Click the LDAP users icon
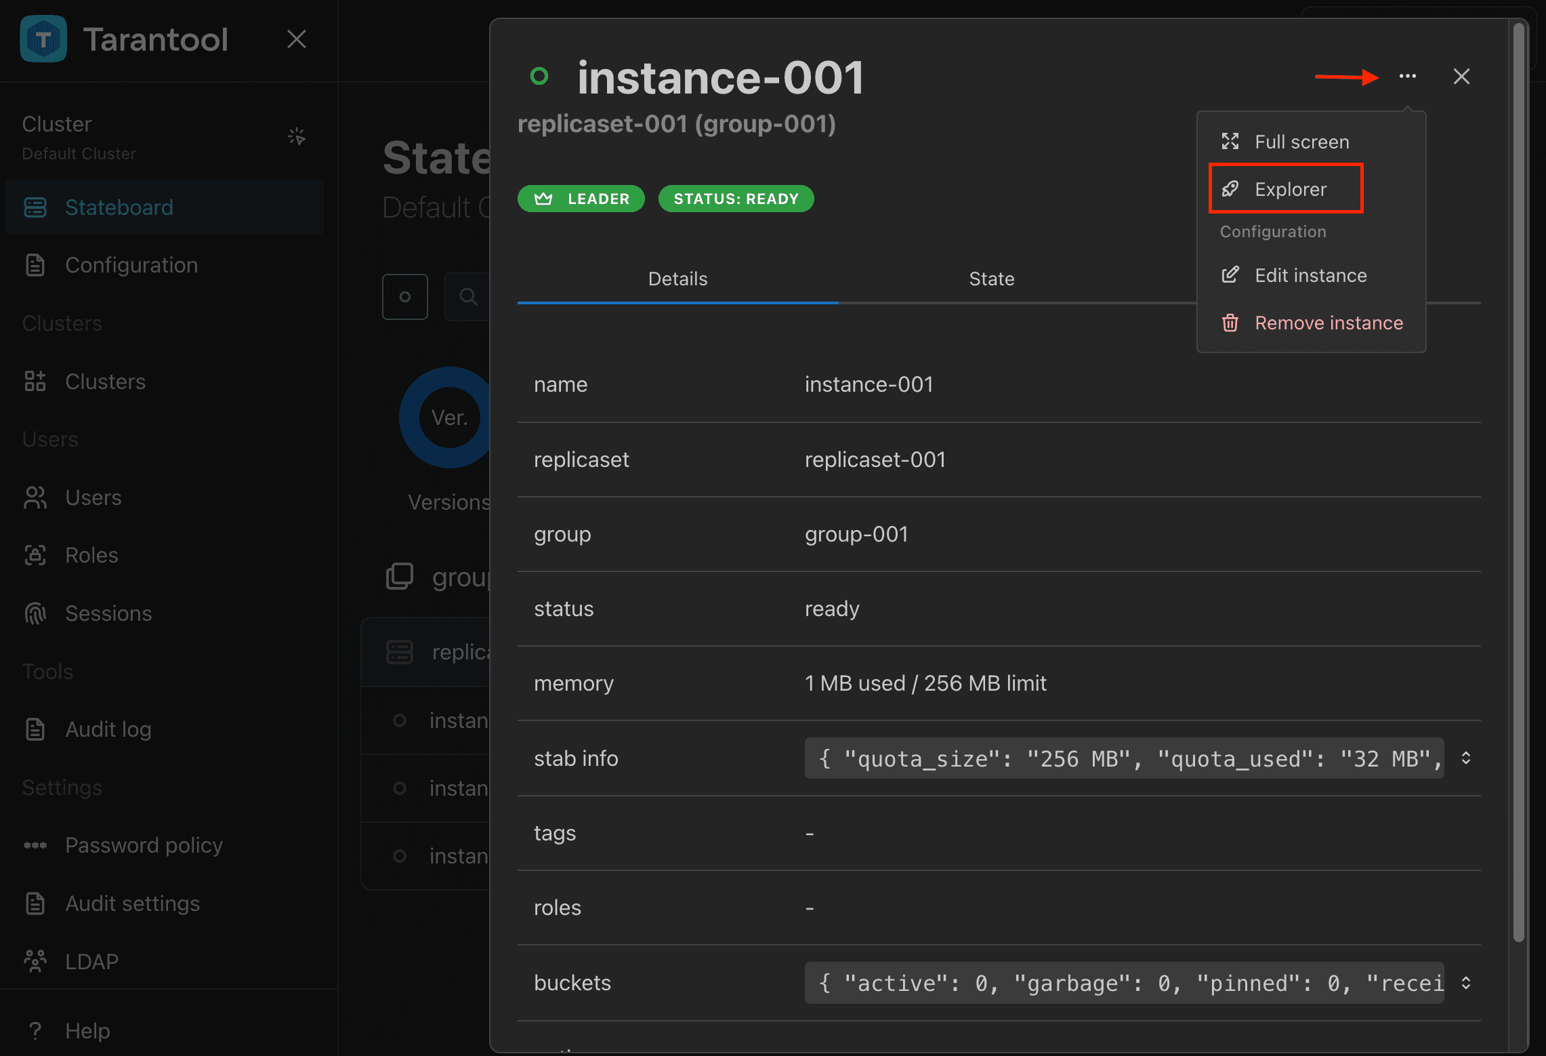This screenshot has height=1056, width=1546. tap(35, 961)
